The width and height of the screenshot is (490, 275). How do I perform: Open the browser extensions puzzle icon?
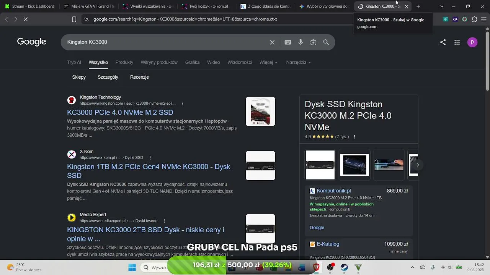click(x=474, y=19)
